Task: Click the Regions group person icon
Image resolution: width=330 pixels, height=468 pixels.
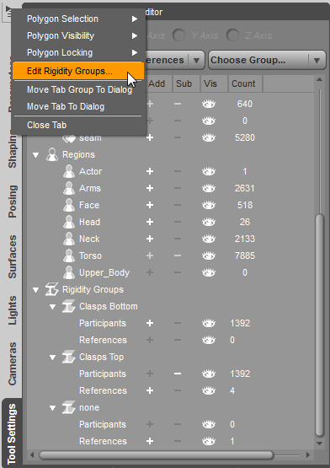Action: coord(52,154)
